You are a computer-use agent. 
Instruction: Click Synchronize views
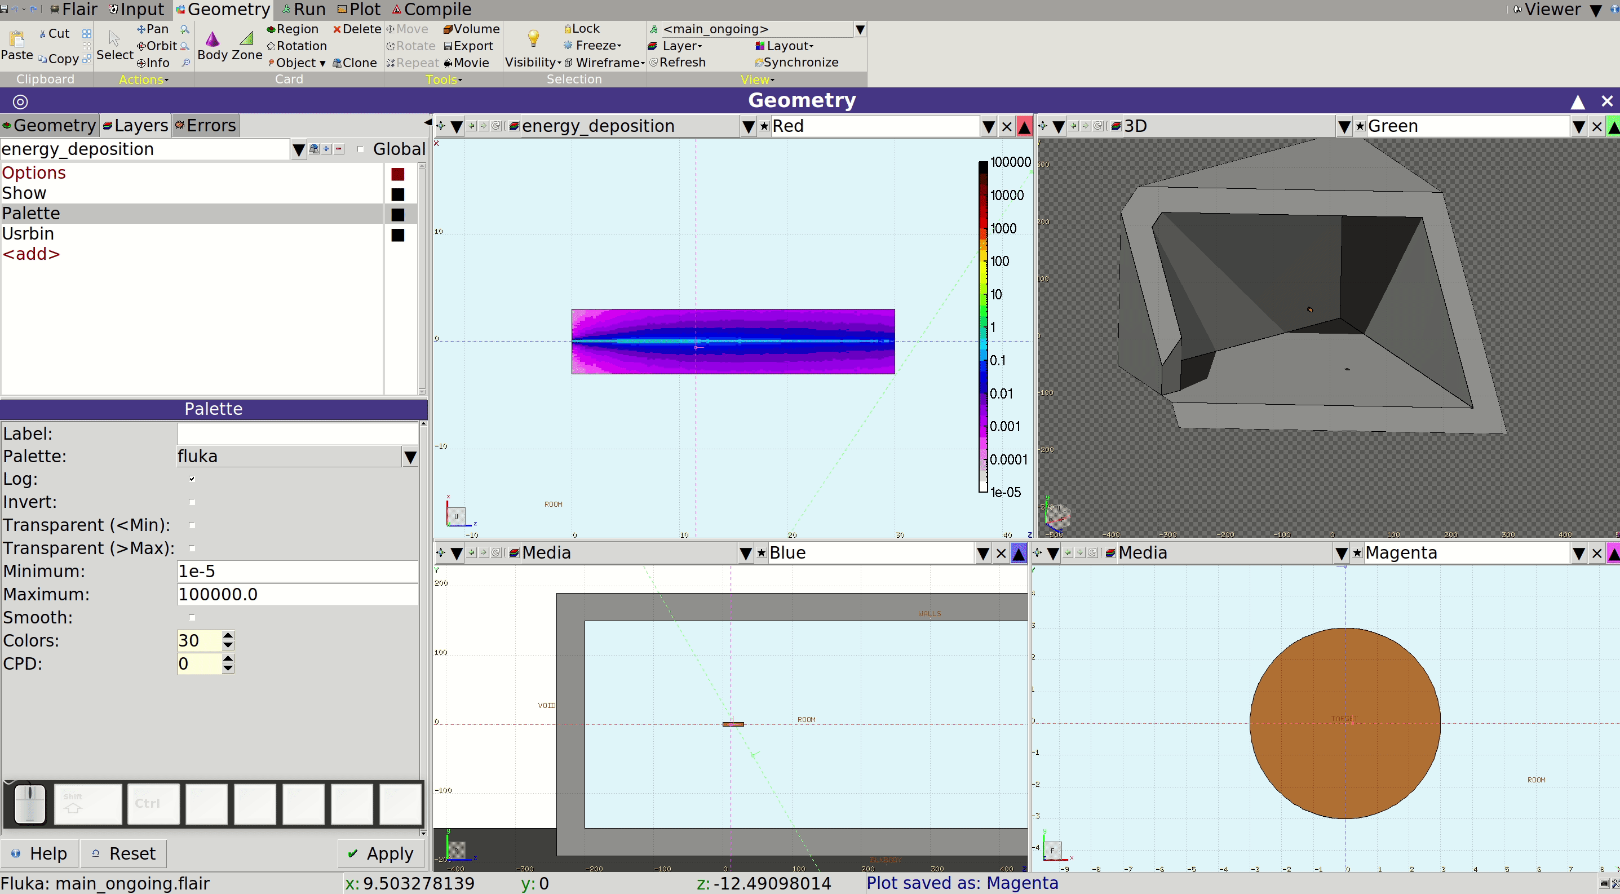(796, 62)
